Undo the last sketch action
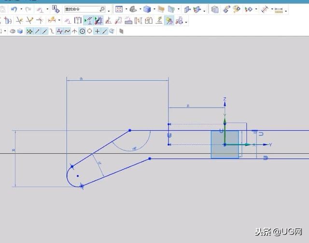 [x=14, y=9]
